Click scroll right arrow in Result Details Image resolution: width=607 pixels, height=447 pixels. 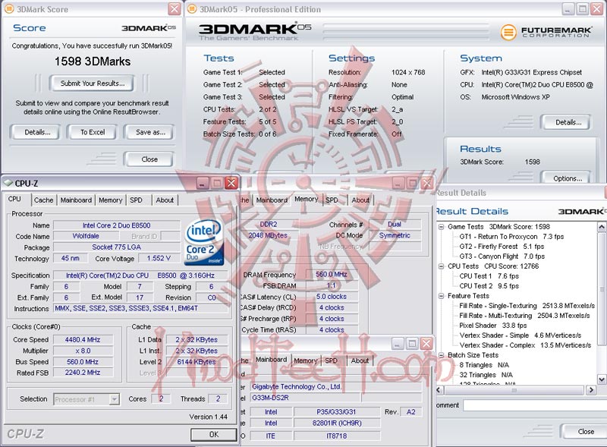(591, 390)
